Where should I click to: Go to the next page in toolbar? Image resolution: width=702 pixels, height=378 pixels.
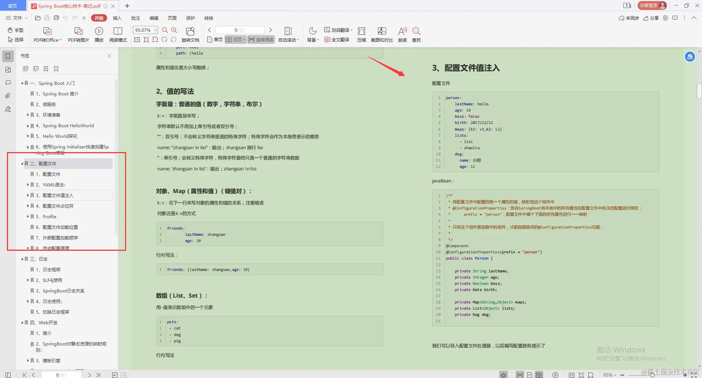coord(271,30)
